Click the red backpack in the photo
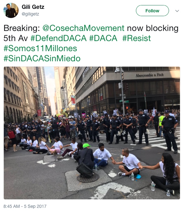 pyautogui.click(x=12, y=135)
